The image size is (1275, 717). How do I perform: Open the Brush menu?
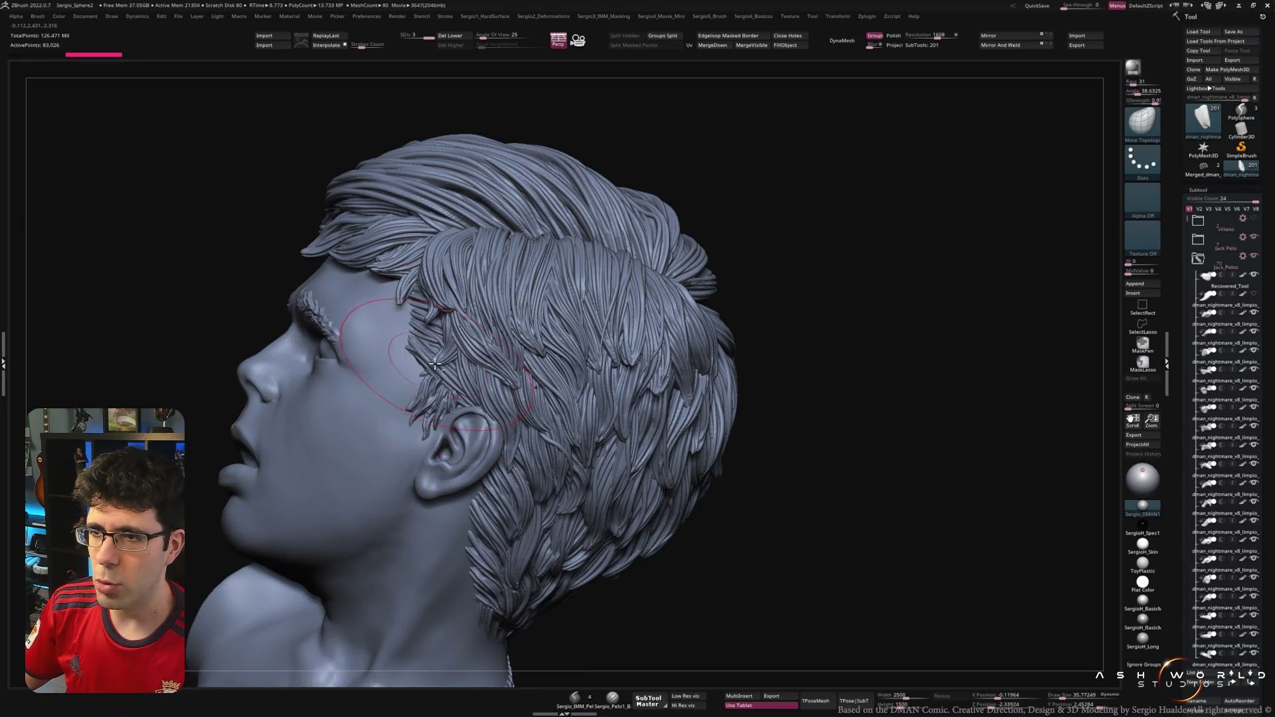click(x=38, y=16)
